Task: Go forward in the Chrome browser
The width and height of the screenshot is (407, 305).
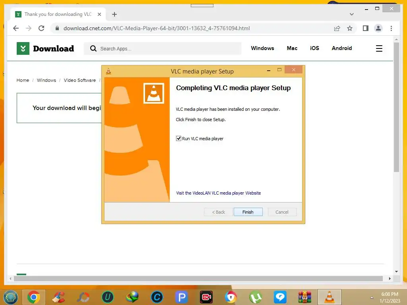Action: [x=29, y=28]
